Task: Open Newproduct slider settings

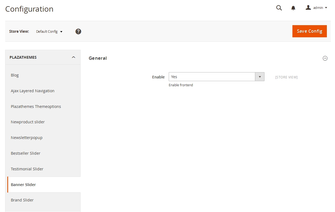Action: [x=28, y=122]
